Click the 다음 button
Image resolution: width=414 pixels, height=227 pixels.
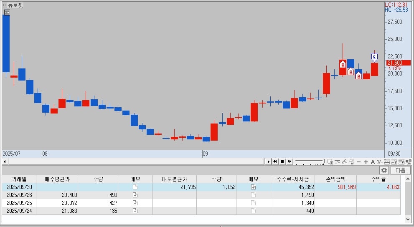pos(400,170)
